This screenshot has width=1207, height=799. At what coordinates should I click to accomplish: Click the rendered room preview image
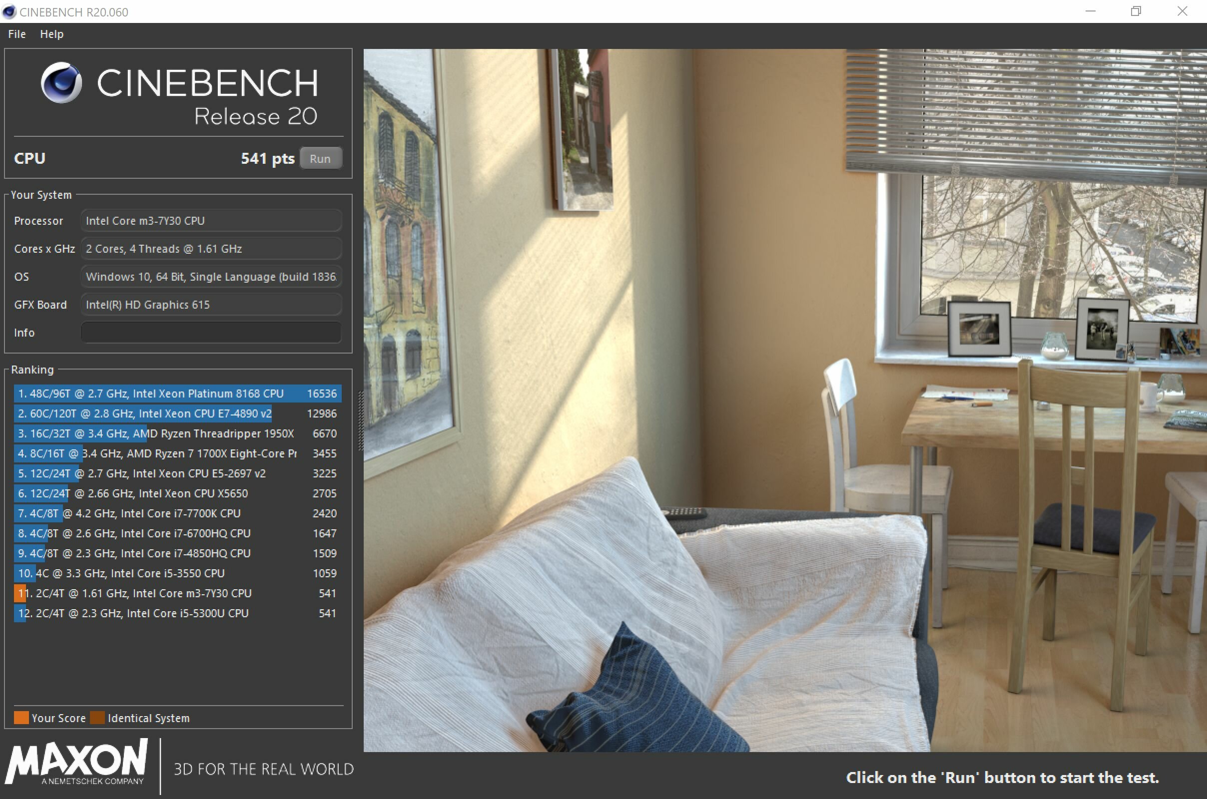coord(785,400)
